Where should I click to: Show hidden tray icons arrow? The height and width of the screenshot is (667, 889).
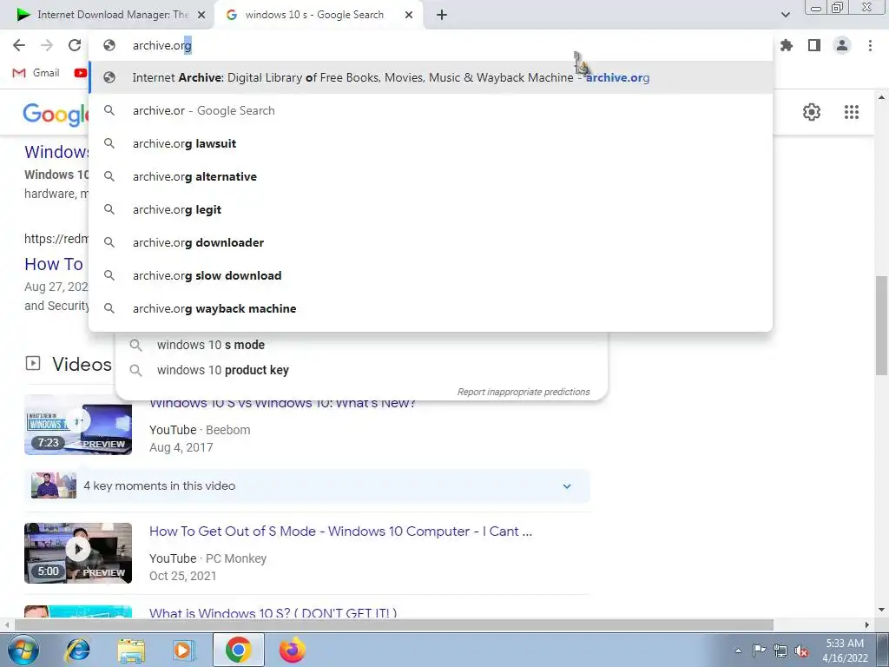click(x=738, y=650)
